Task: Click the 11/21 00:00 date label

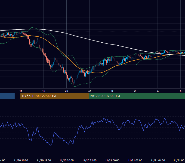Action: tap(112, 160)
